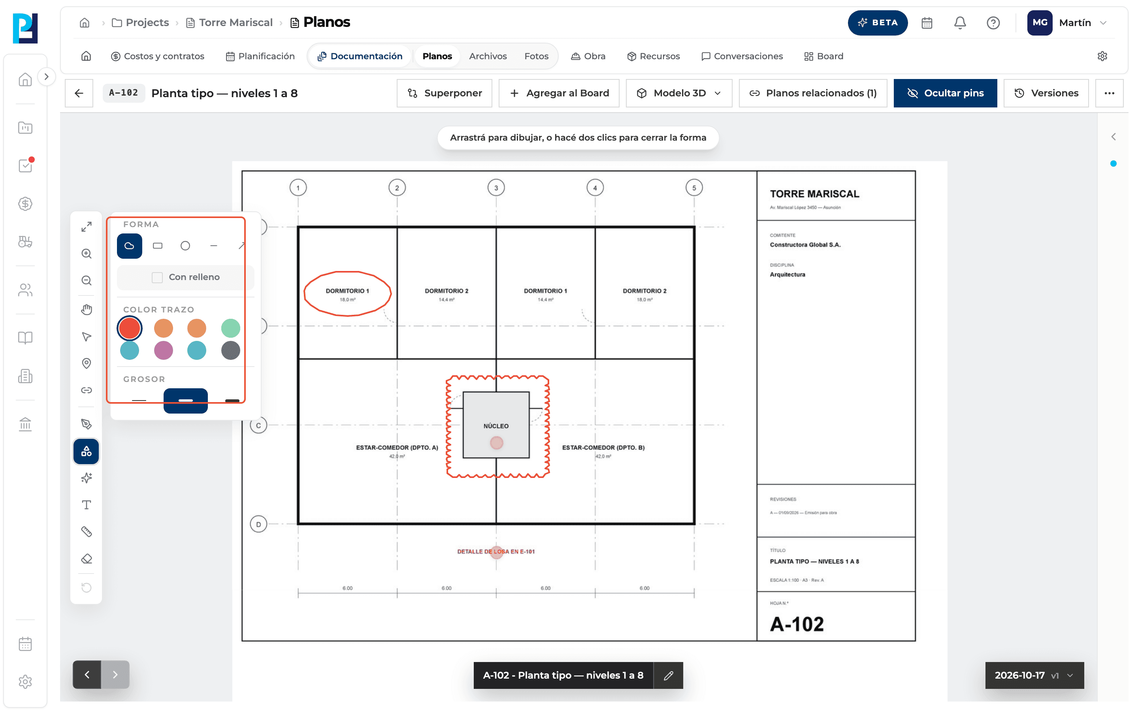This screenshot has height=711, width=1138.
Task: Open the help question mark icon
Action: pyautogui.click(x=993, y=23)
